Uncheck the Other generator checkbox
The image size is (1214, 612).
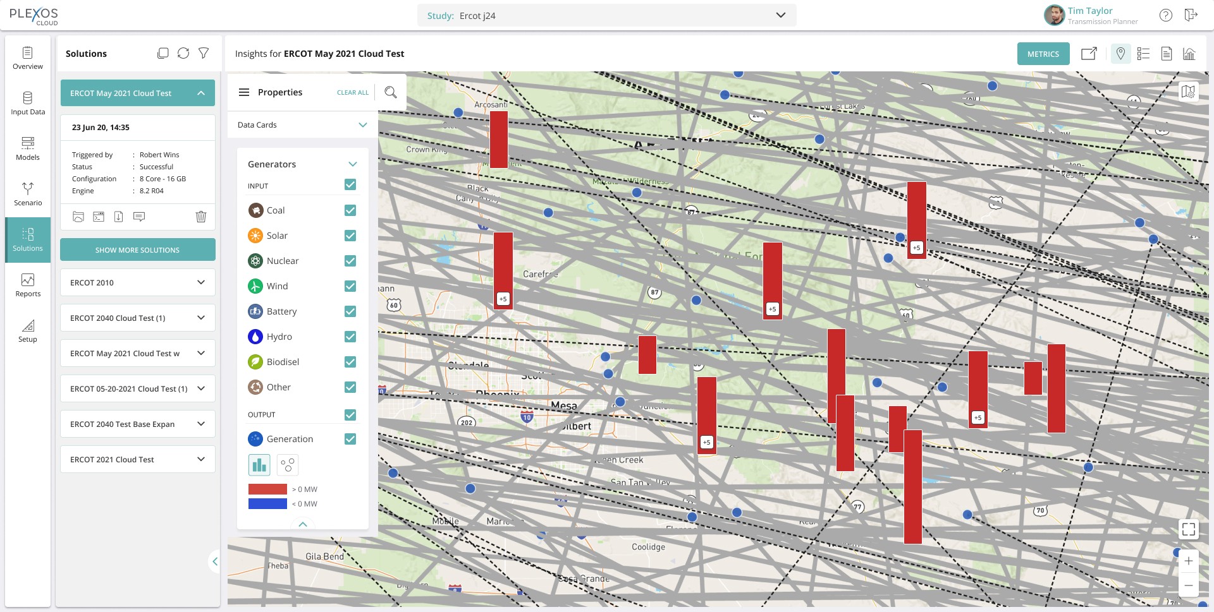[x=350, y=387]
